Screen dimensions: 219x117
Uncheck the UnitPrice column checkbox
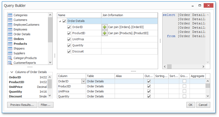tap(69, 39)
